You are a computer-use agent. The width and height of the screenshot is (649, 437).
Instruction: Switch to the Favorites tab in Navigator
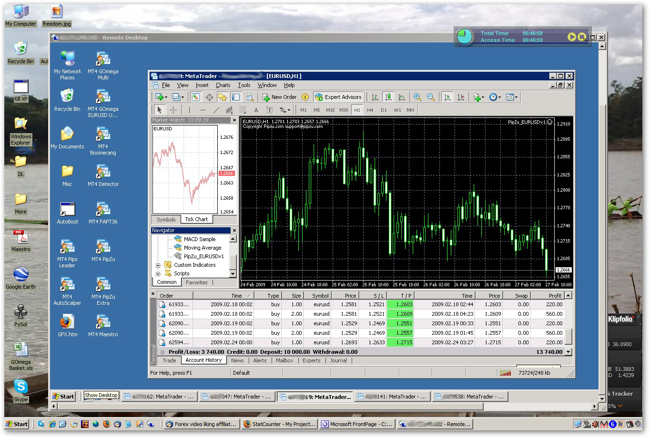[197, 282]
